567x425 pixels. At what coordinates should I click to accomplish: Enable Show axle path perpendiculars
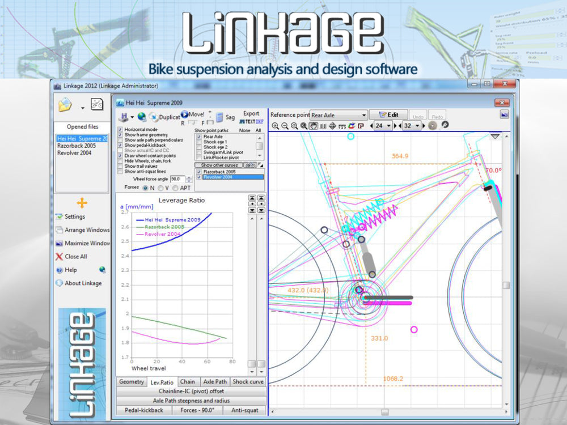120,140
